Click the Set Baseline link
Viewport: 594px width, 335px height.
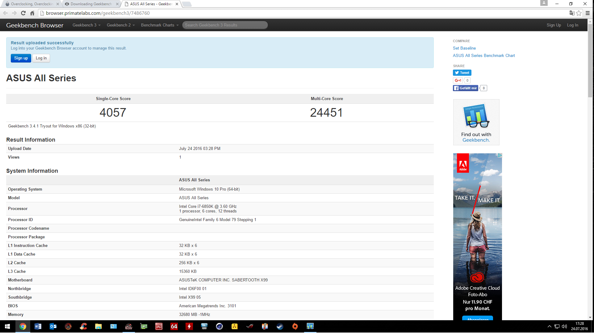coord(464,48)
